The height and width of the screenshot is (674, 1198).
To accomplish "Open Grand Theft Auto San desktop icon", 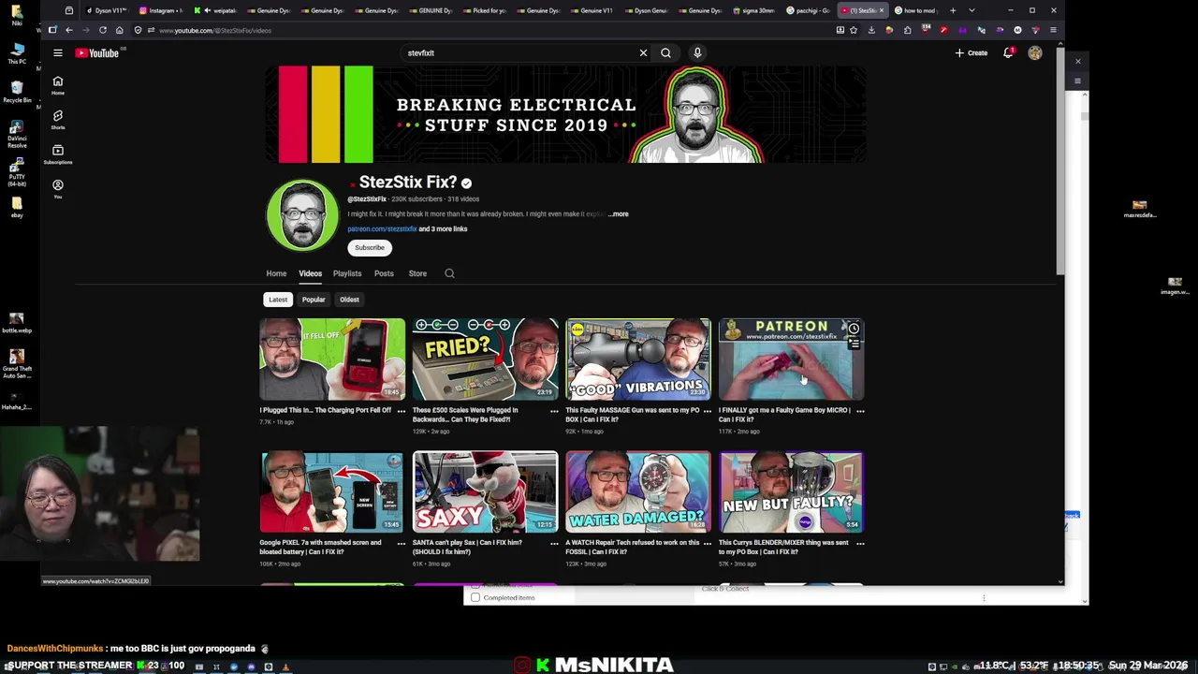I will click(17, 364).
